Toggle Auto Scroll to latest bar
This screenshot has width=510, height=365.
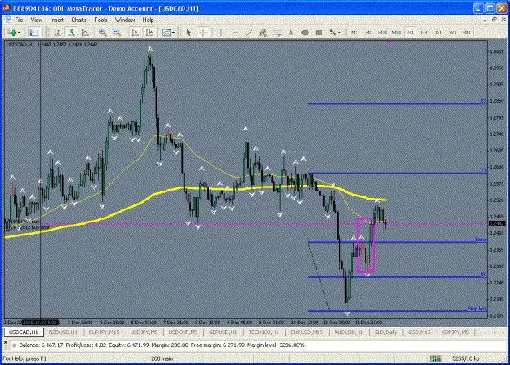click(x=135, y=33)
